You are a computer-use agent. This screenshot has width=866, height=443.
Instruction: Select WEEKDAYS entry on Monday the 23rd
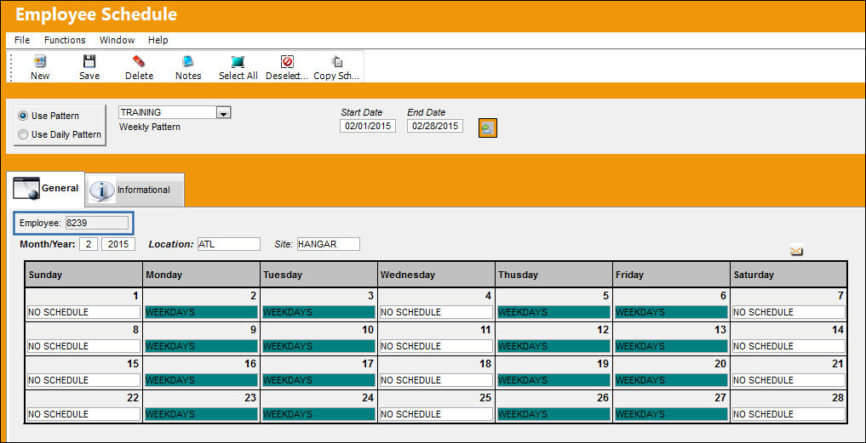tap(201, 414)
